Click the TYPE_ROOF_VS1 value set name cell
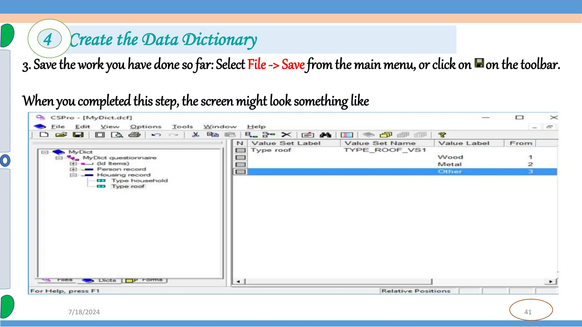 (385, 150)
